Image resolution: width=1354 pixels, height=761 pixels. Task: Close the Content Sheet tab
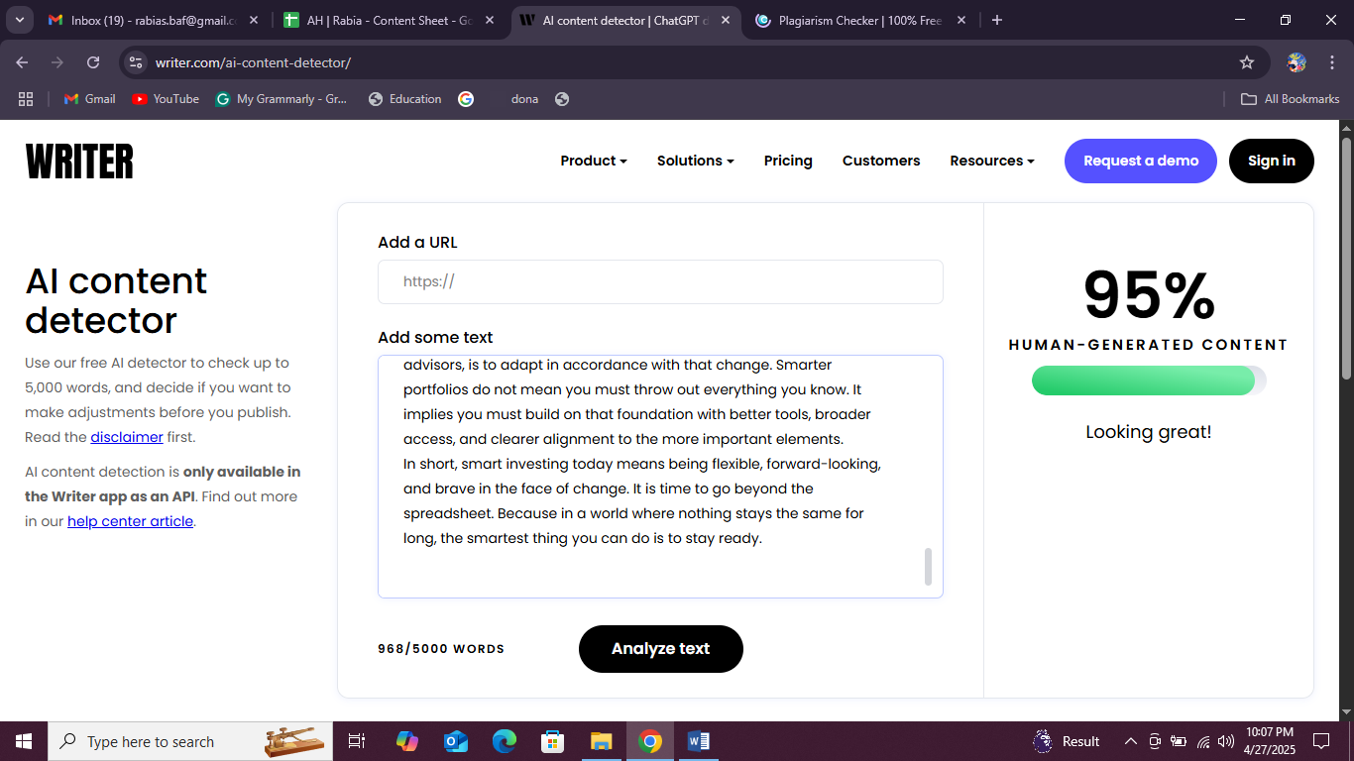pyautogui.click(x=490, y=20)
